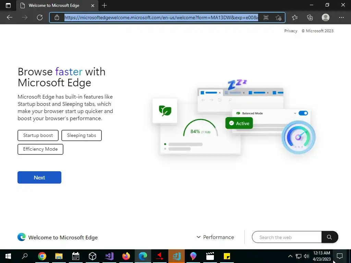Open the profile avatar icon

point(326,17)
